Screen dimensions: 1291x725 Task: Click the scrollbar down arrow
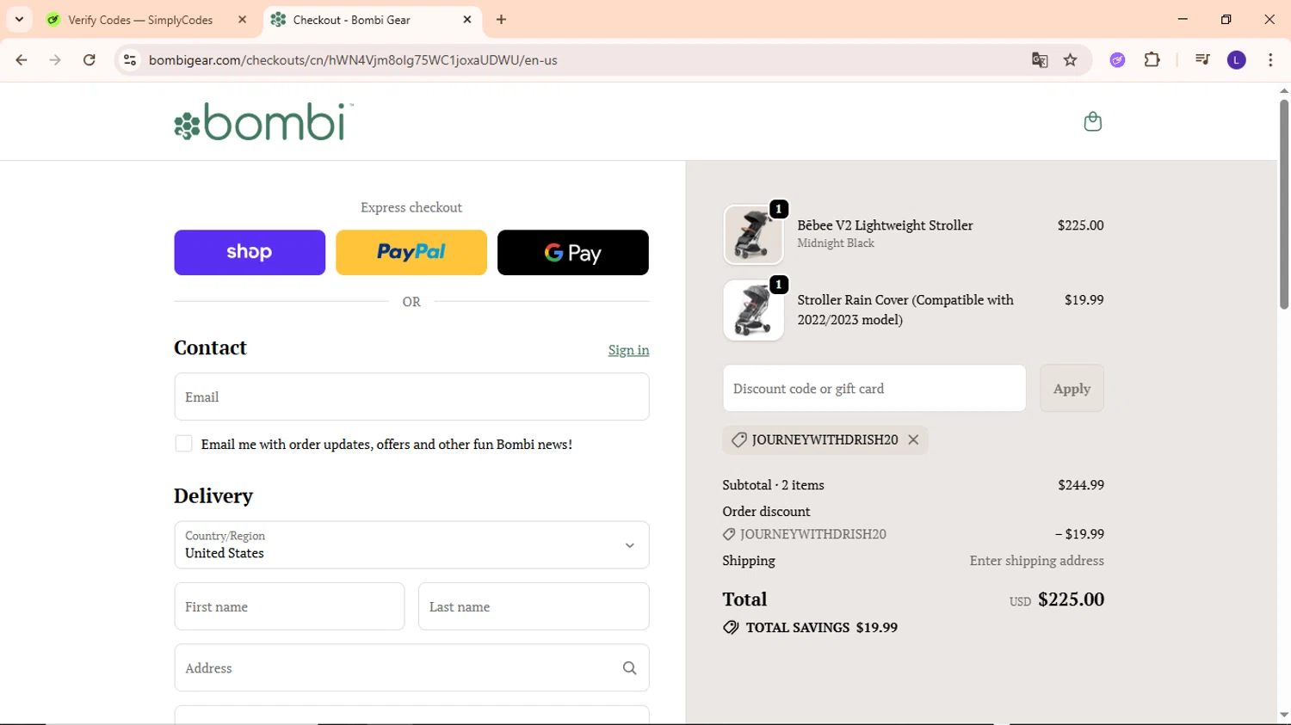(x=1283, y=716)
